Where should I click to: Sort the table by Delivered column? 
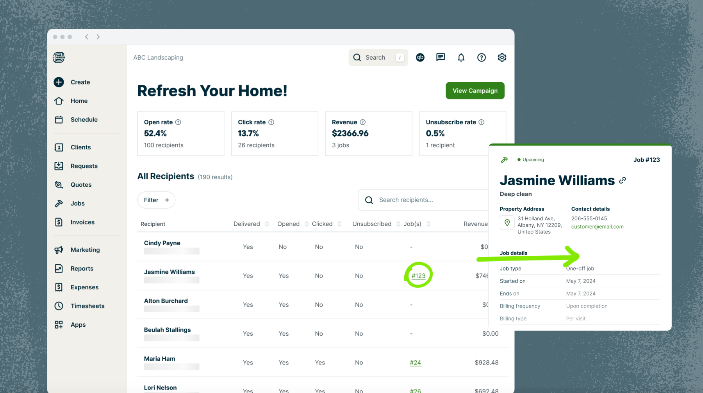[x=267, y=224]
